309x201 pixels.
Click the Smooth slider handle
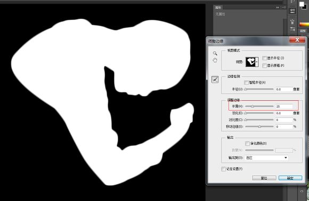[252, 106]
